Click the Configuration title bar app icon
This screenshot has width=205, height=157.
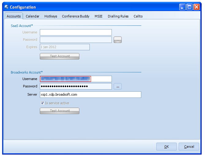click(6, 7)
